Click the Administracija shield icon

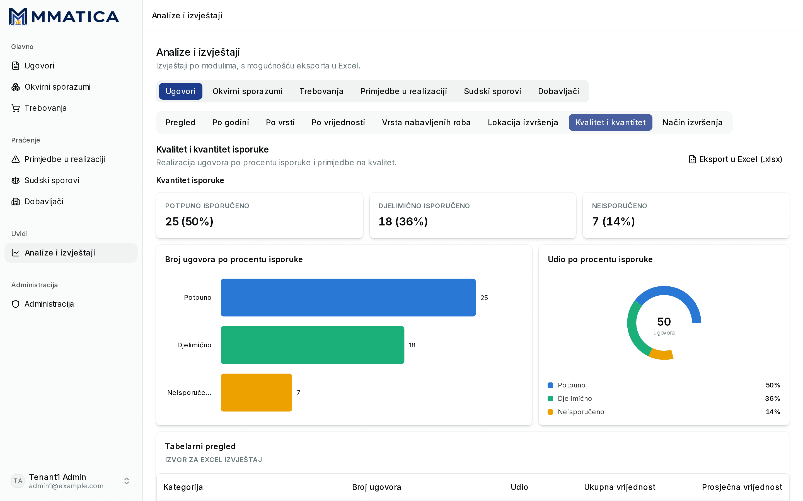pos(16,304)
